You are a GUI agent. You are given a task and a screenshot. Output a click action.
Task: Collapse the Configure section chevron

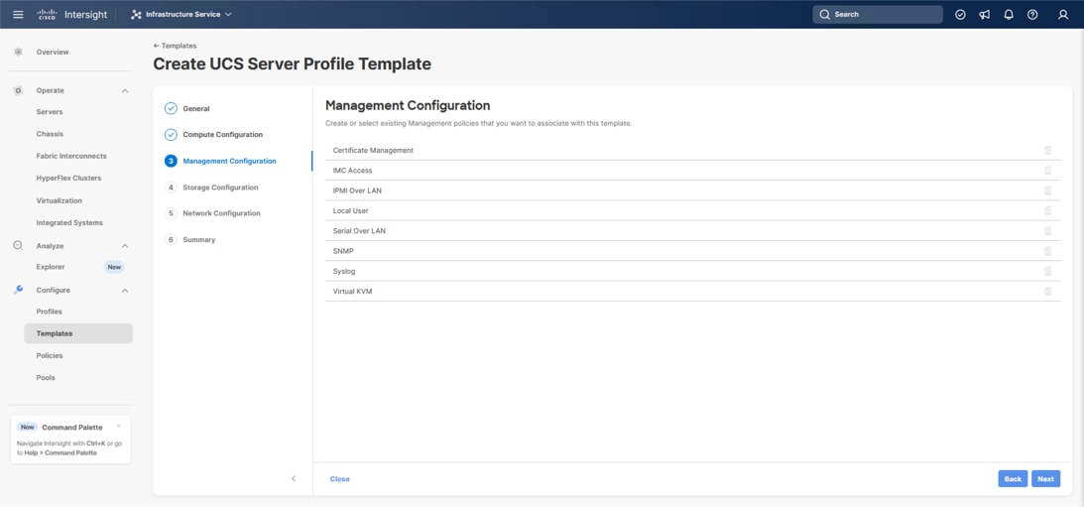[125, 291]
